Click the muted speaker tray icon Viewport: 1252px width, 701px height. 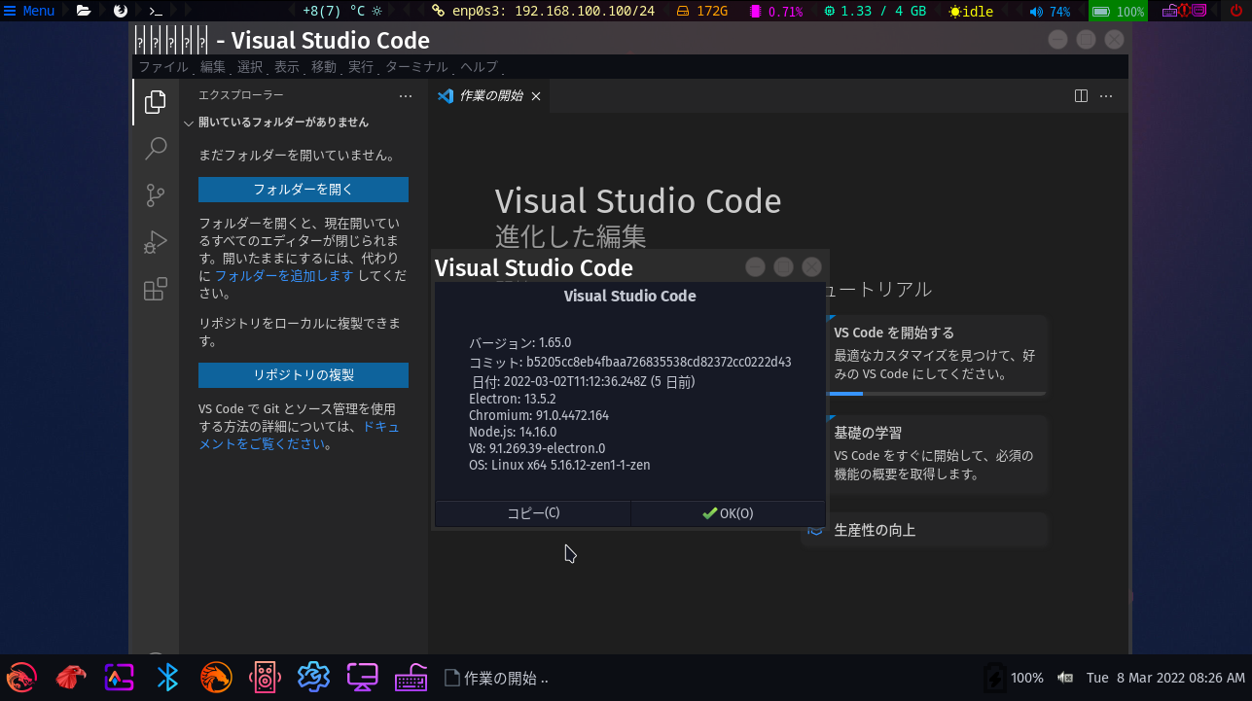(x=1065, y=678)
